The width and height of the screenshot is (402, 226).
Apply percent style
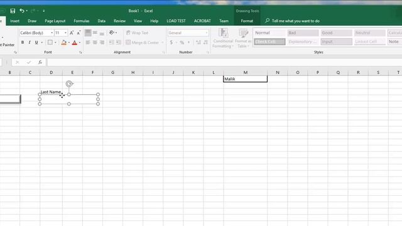point(182,42)
